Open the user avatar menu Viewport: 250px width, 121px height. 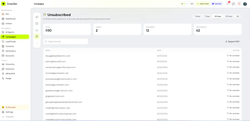245,4
